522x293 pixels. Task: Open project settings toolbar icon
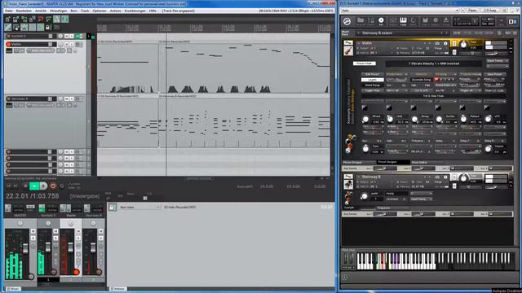point(33,19)
